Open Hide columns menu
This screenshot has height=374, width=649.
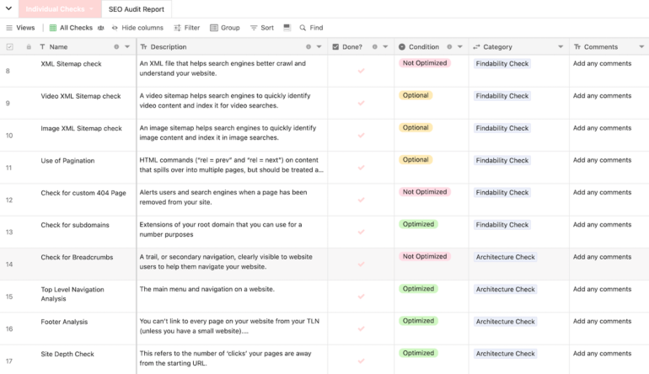pyautogui.click(x=137, y=28)
